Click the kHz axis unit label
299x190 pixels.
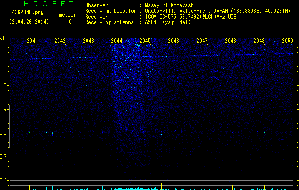(x=4, y=38)
